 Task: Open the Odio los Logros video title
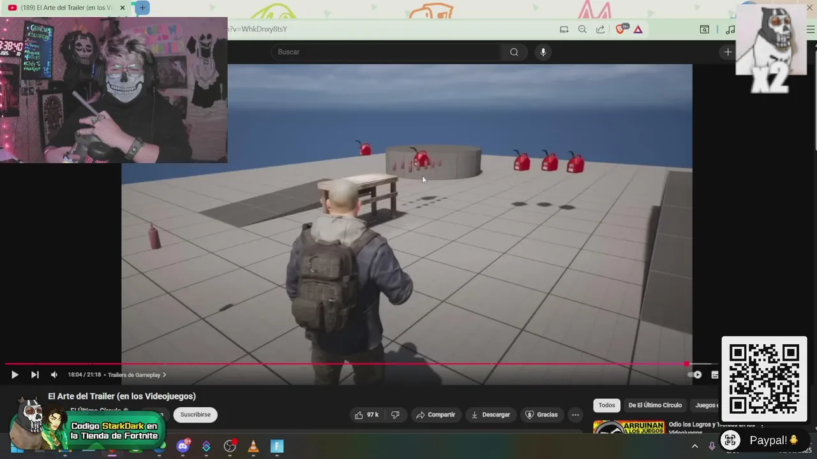pyautogui.click(x=712, y=427)
